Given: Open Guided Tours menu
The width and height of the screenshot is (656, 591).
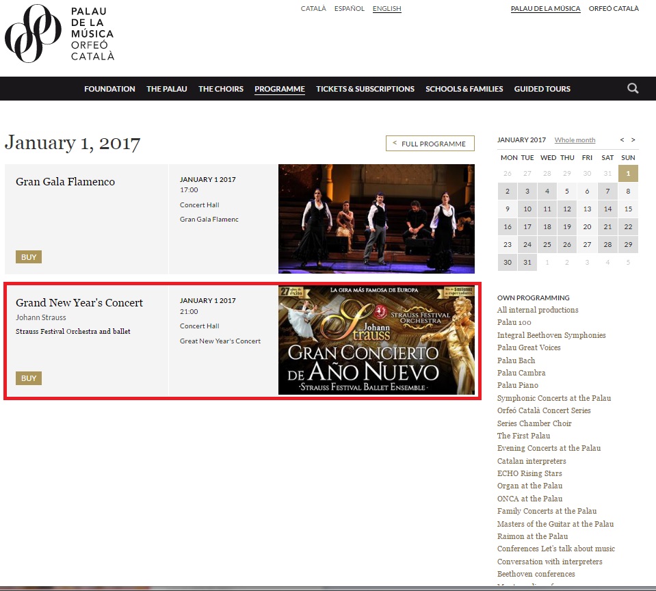Looking at the screenshot, I should tap(542, 89).
